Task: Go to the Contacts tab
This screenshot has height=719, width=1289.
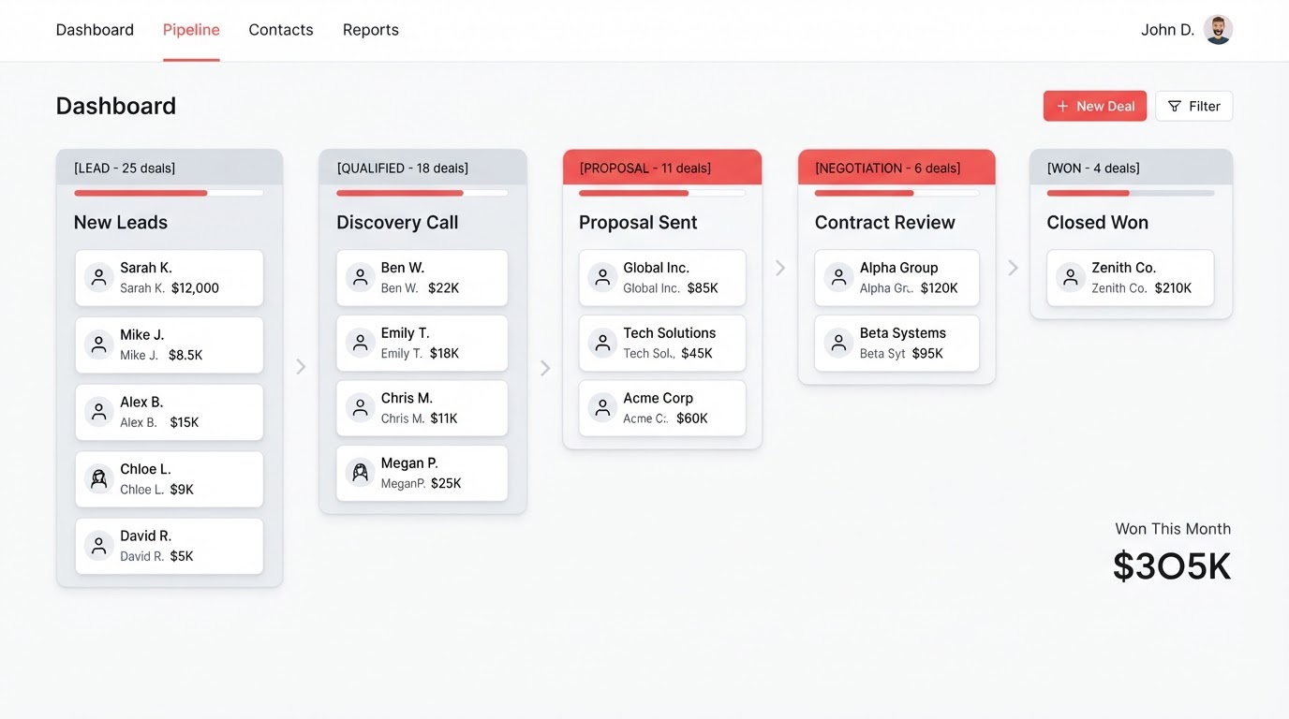Action: click(x=281, y=30)
